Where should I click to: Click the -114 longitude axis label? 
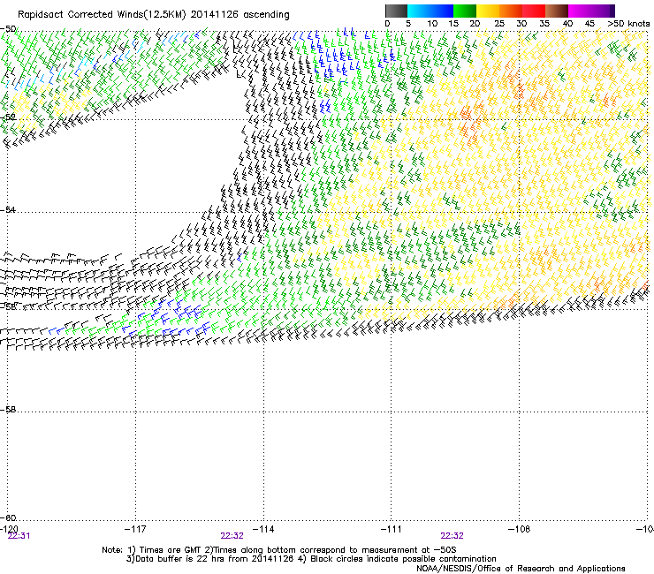(263, 529)
